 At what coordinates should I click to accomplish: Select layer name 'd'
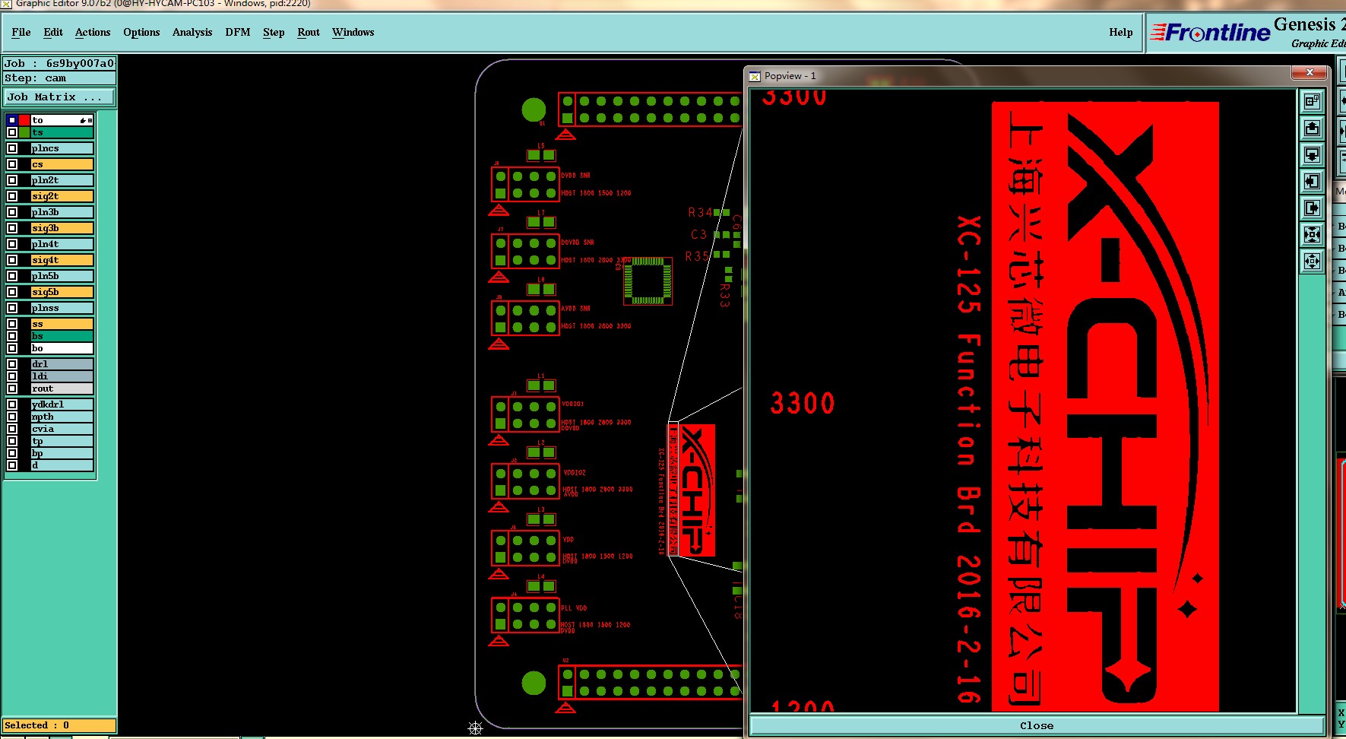(62, 465)
